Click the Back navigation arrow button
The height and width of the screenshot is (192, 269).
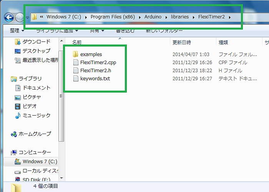point(9,17)
